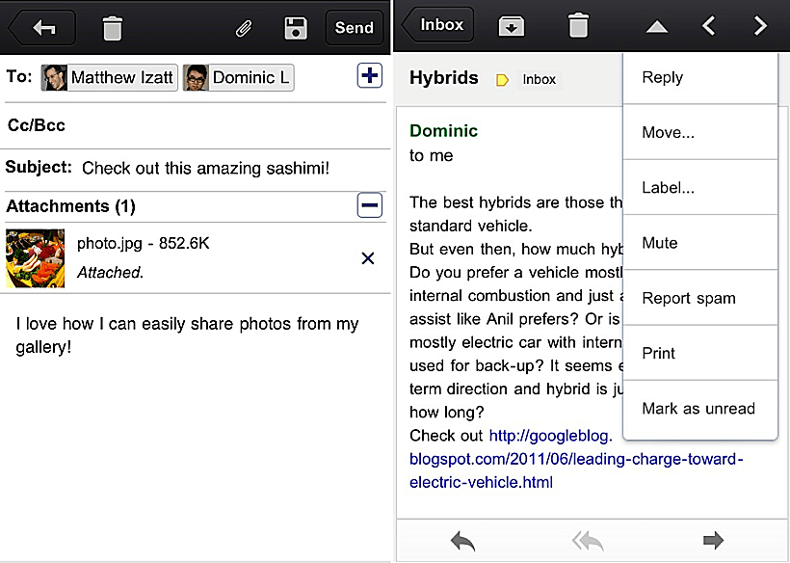Choose Report spam in the menu

click(689, 299)
